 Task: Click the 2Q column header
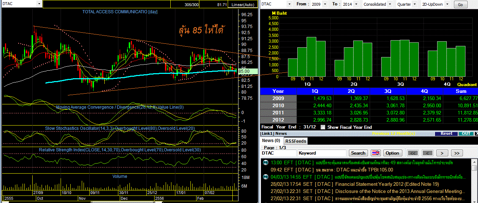coord(352,91)
